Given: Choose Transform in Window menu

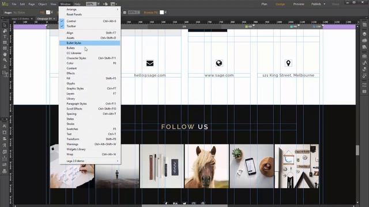Looking at the screenshot, I should [90, 139].
